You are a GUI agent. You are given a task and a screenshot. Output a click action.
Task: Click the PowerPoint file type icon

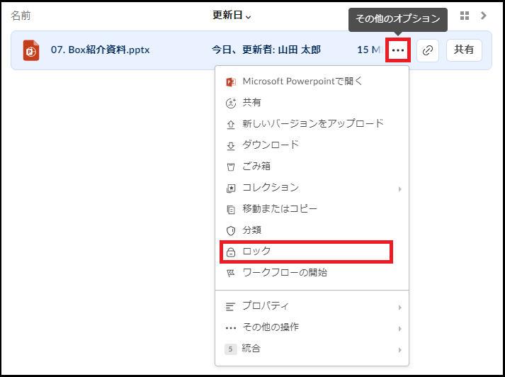[31, 50]
